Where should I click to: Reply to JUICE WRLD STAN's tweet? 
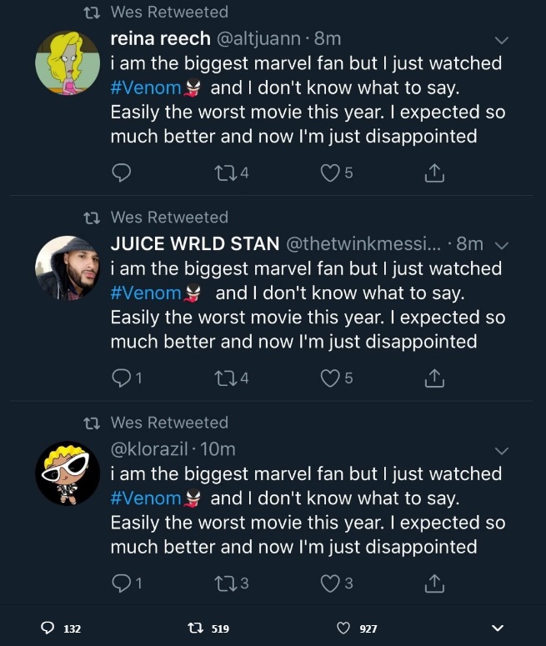tap(121, 378)
